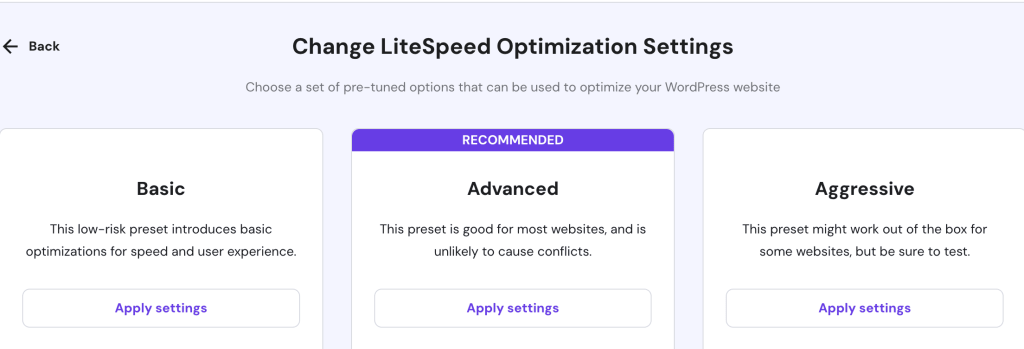Click "unlikely to cause conflicts" text
Viewport: 1024px width, 349px height.
point(512,251)
